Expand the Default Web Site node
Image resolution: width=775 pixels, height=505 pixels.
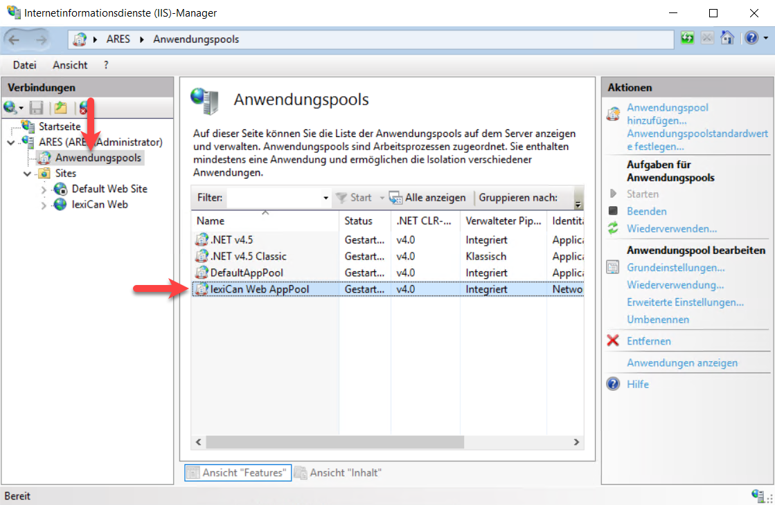[44, 189]
